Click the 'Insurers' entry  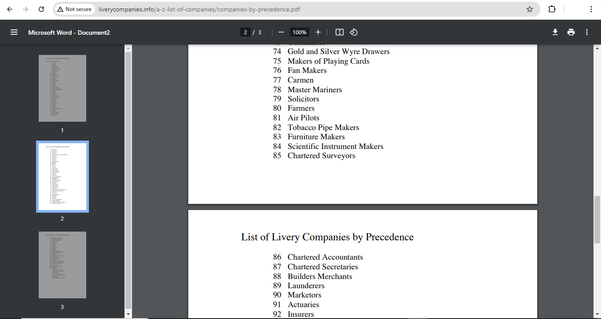click(301, 314)
